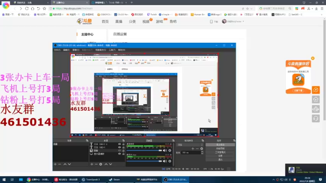The height and width of the screenshot is (183, 326).
Task: Pop out the controls dock panel icon
Action: (234, 141)
